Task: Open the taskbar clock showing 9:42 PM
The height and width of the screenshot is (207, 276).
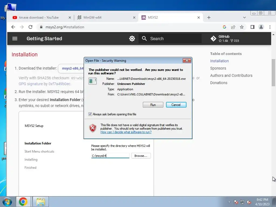Action: click(262, 202)
